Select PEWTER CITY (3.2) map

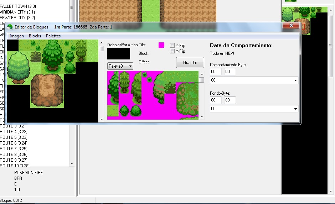tap(17, 18)
